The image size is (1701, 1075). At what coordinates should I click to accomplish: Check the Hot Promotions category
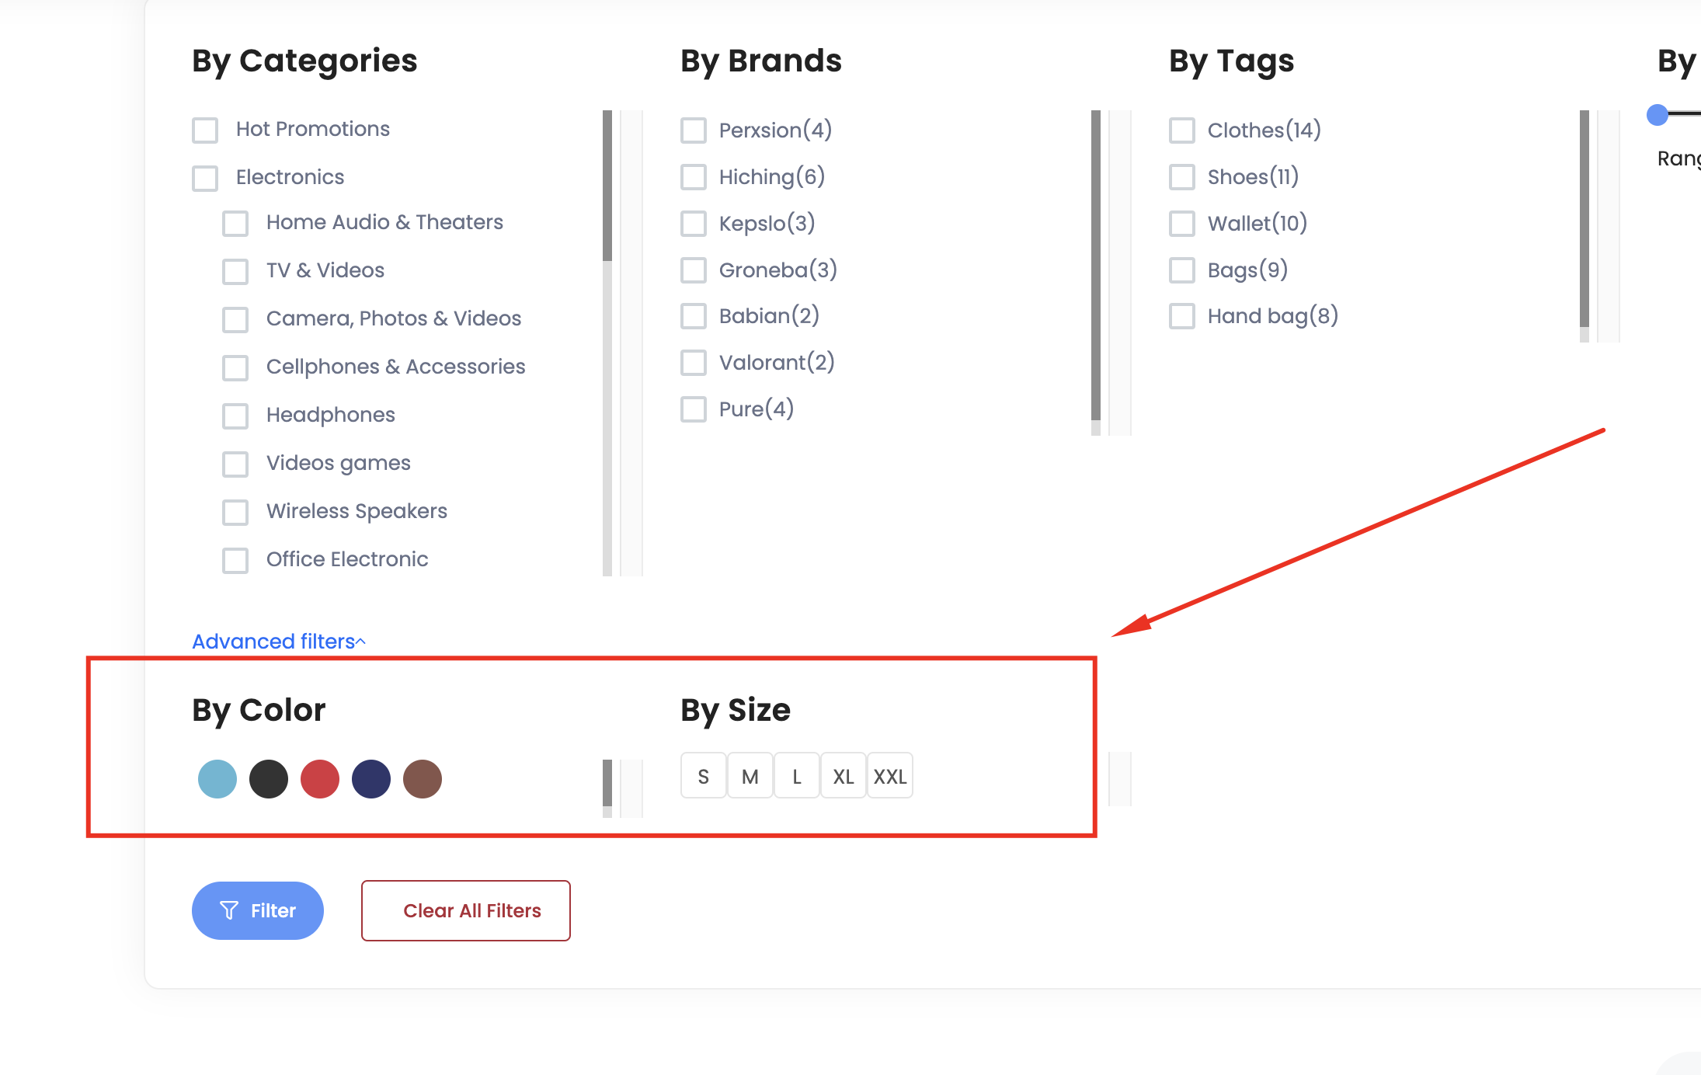point(205,130)
